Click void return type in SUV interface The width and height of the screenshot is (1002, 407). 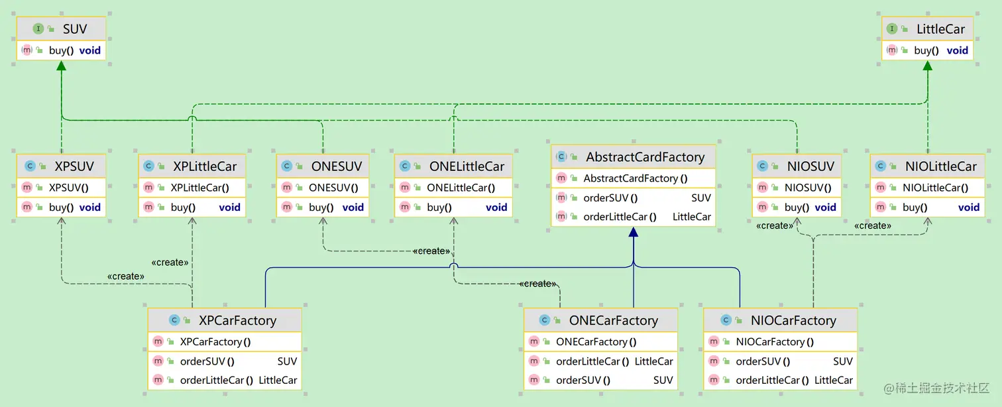(90, 50)
